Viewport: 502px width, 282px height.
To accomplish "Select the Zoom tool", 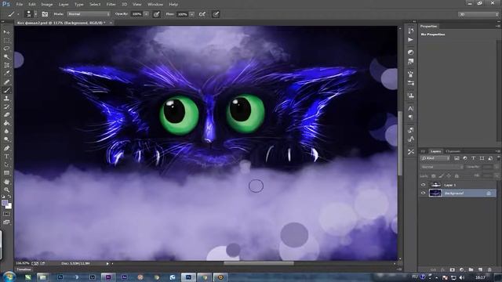I will [x=6, y=190].
